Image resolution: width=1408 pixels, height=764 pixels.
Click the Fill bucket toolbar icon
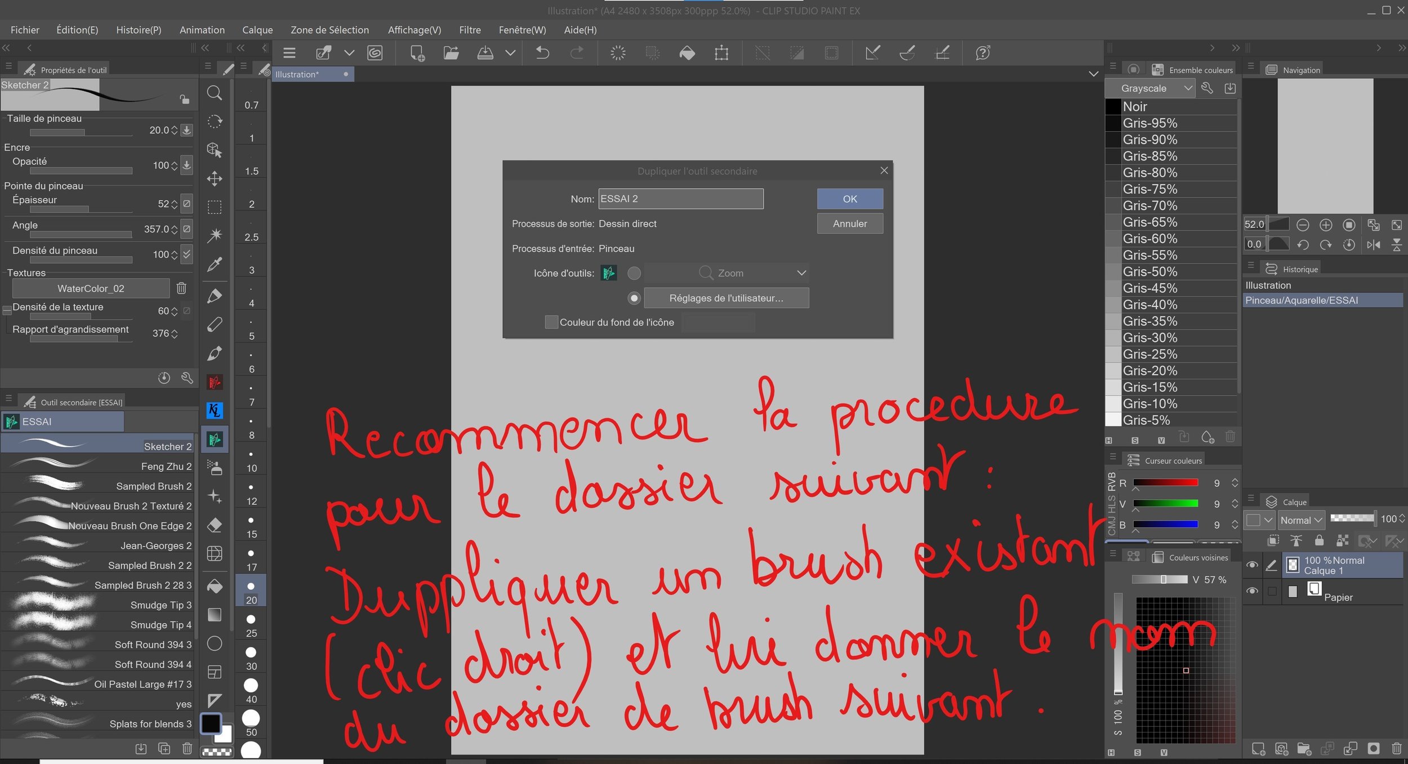coord(687,53)
